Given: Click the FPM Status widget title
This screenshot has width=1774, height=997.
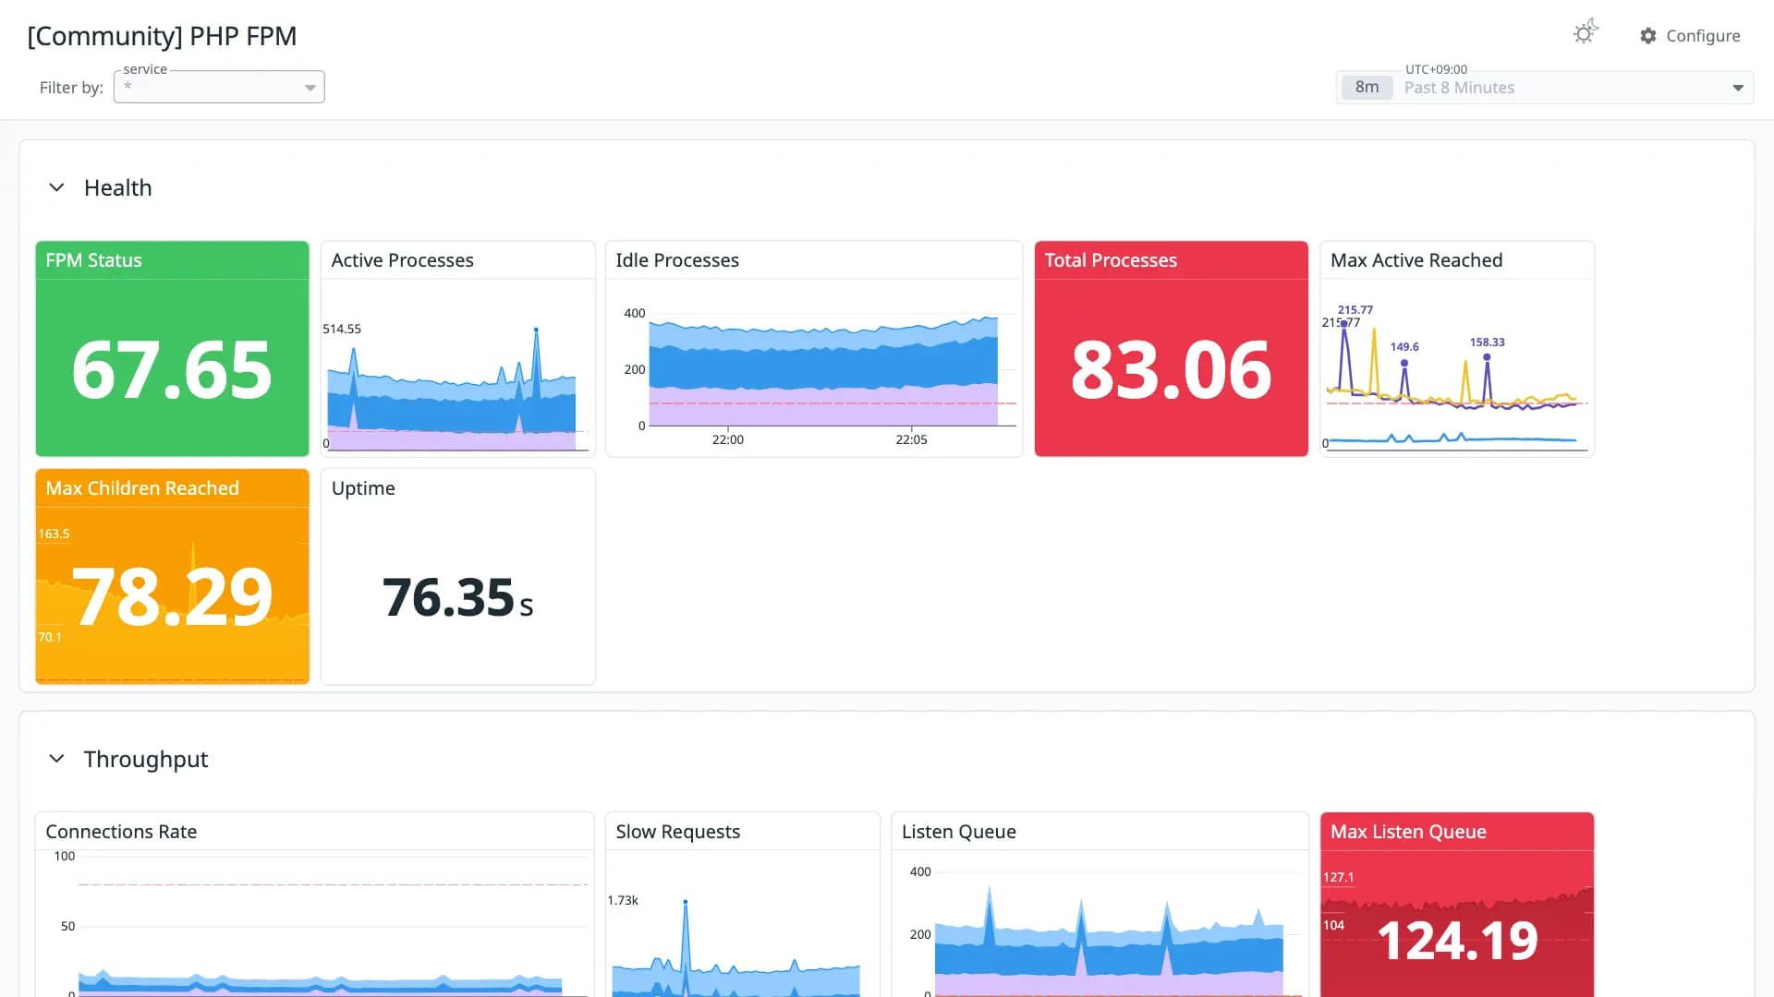Looking at the screenshot, I should tap(94, 260).
